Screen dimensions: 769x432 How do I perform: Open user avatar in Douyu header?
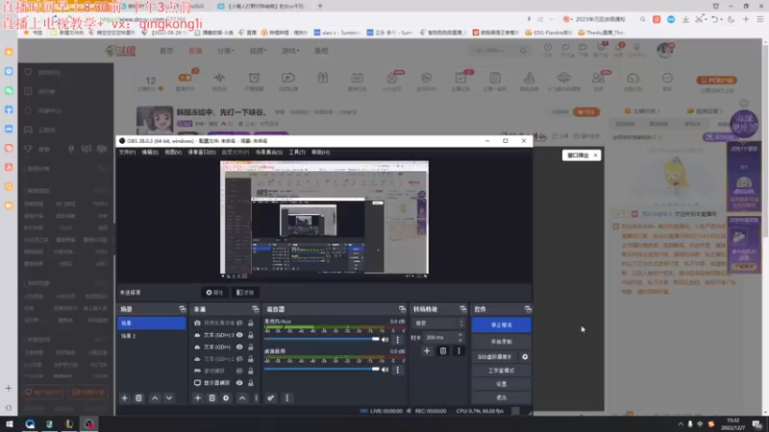tap(665, 50)
